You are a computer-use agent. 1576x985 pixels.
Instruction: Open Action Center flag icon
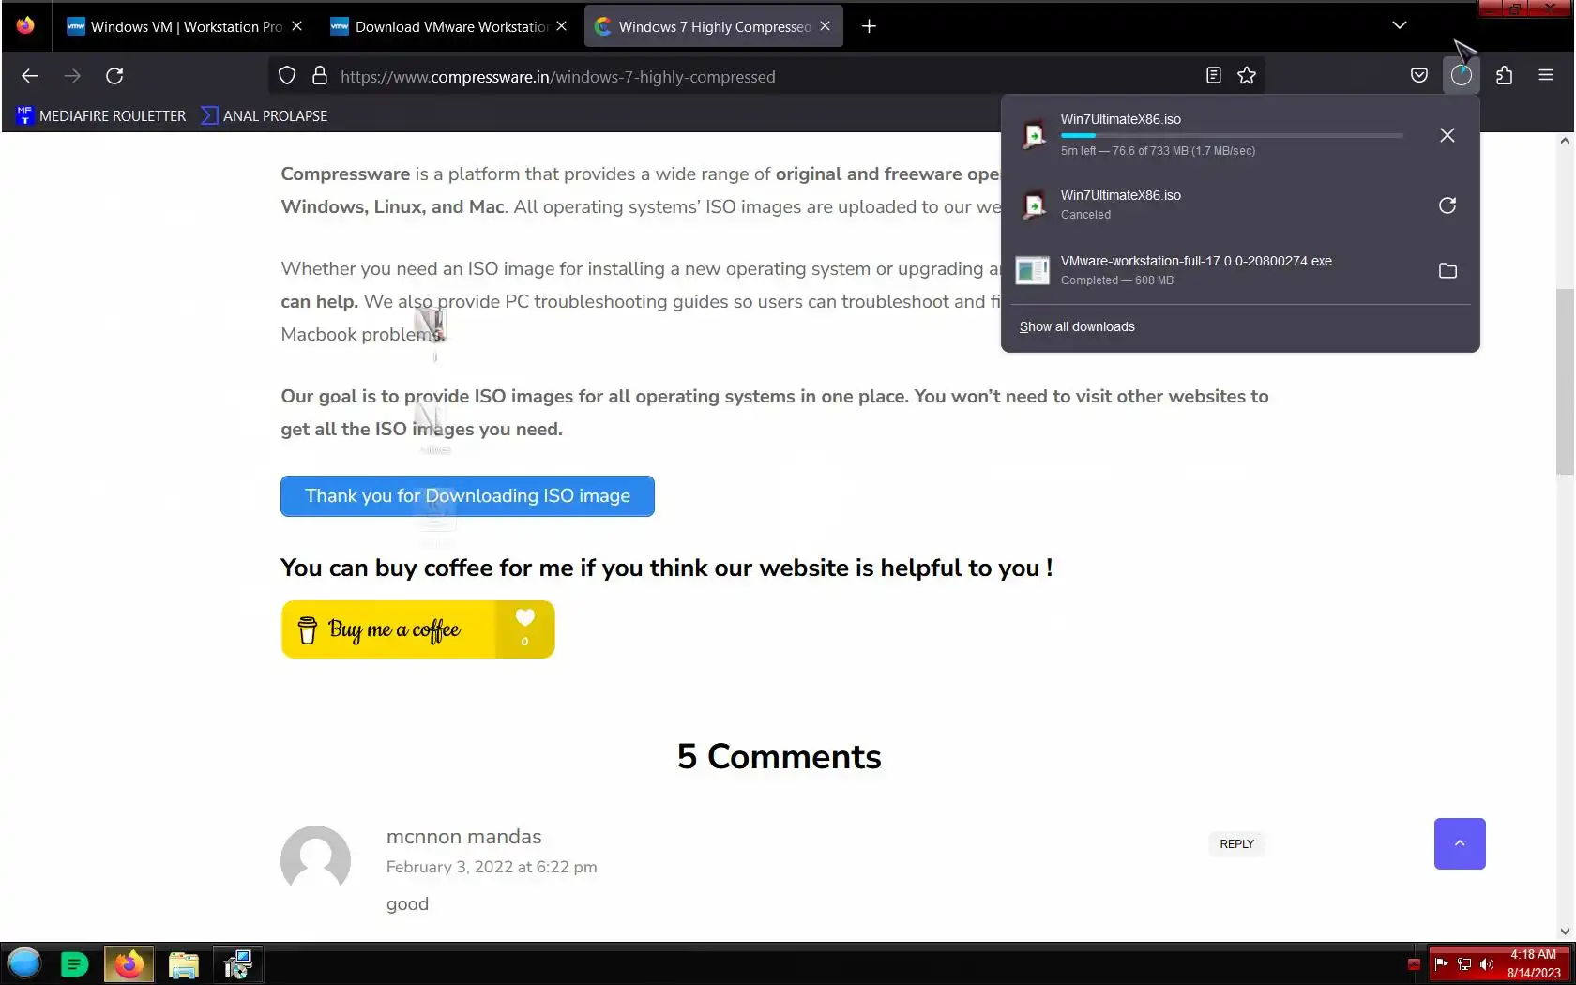(x=1442, y=964)
